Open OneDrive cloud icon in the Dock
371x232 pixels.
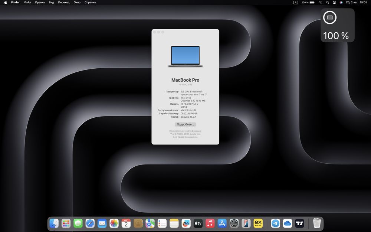coord(288,223)
